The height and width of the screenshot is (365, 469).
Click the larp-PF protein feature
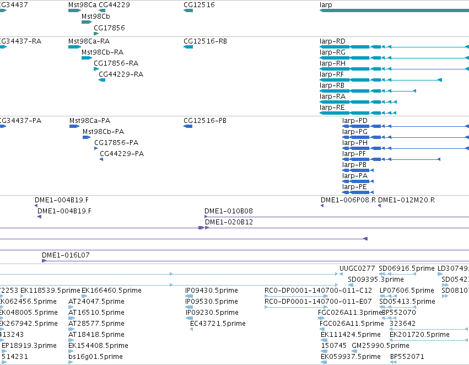tap(391, 159)
